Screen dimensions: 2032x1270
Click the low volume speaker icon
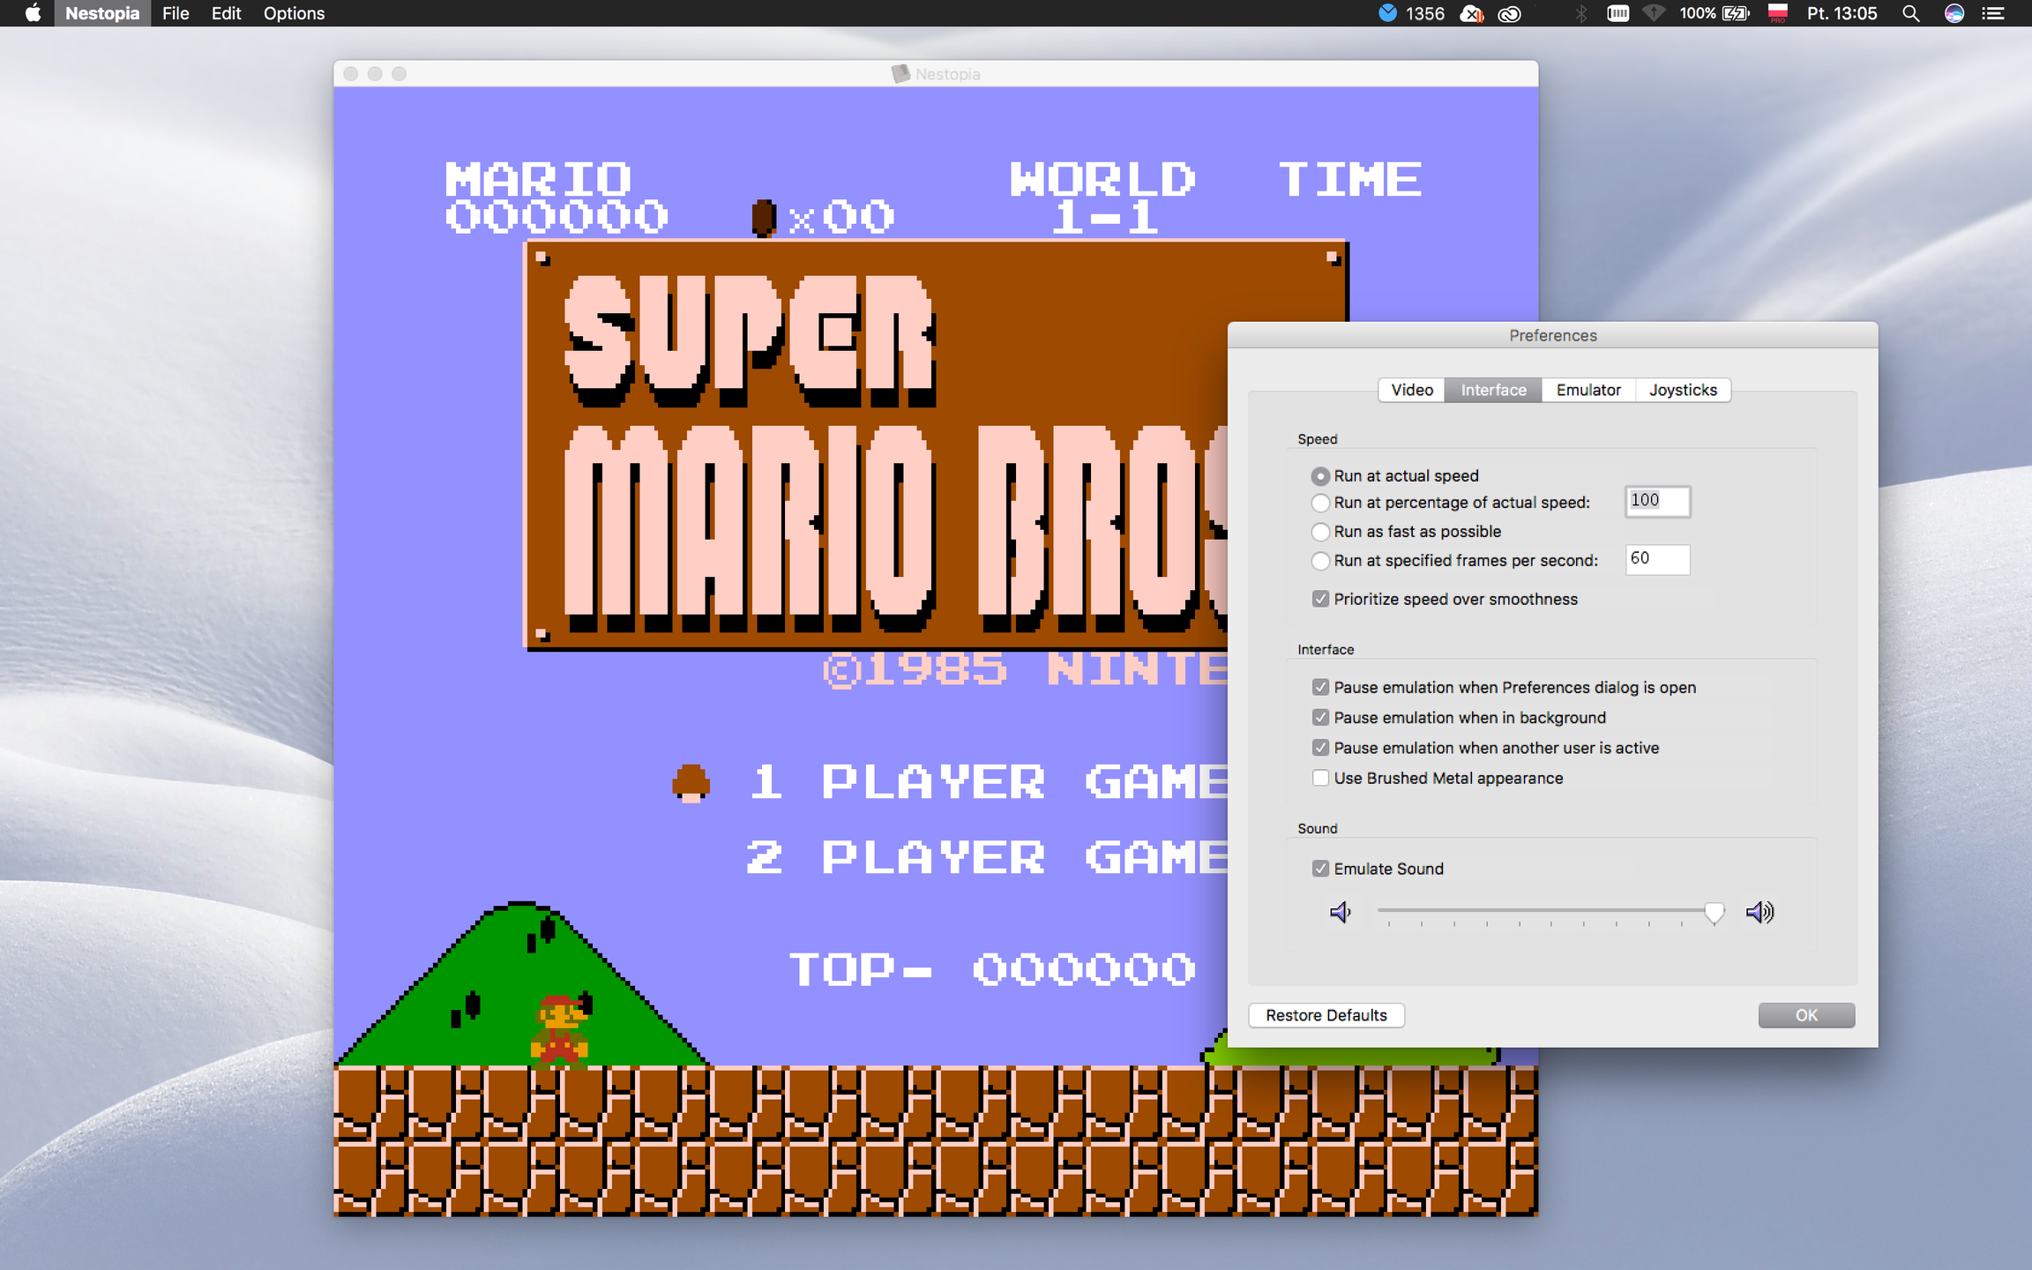click(x=1340, y=912)
